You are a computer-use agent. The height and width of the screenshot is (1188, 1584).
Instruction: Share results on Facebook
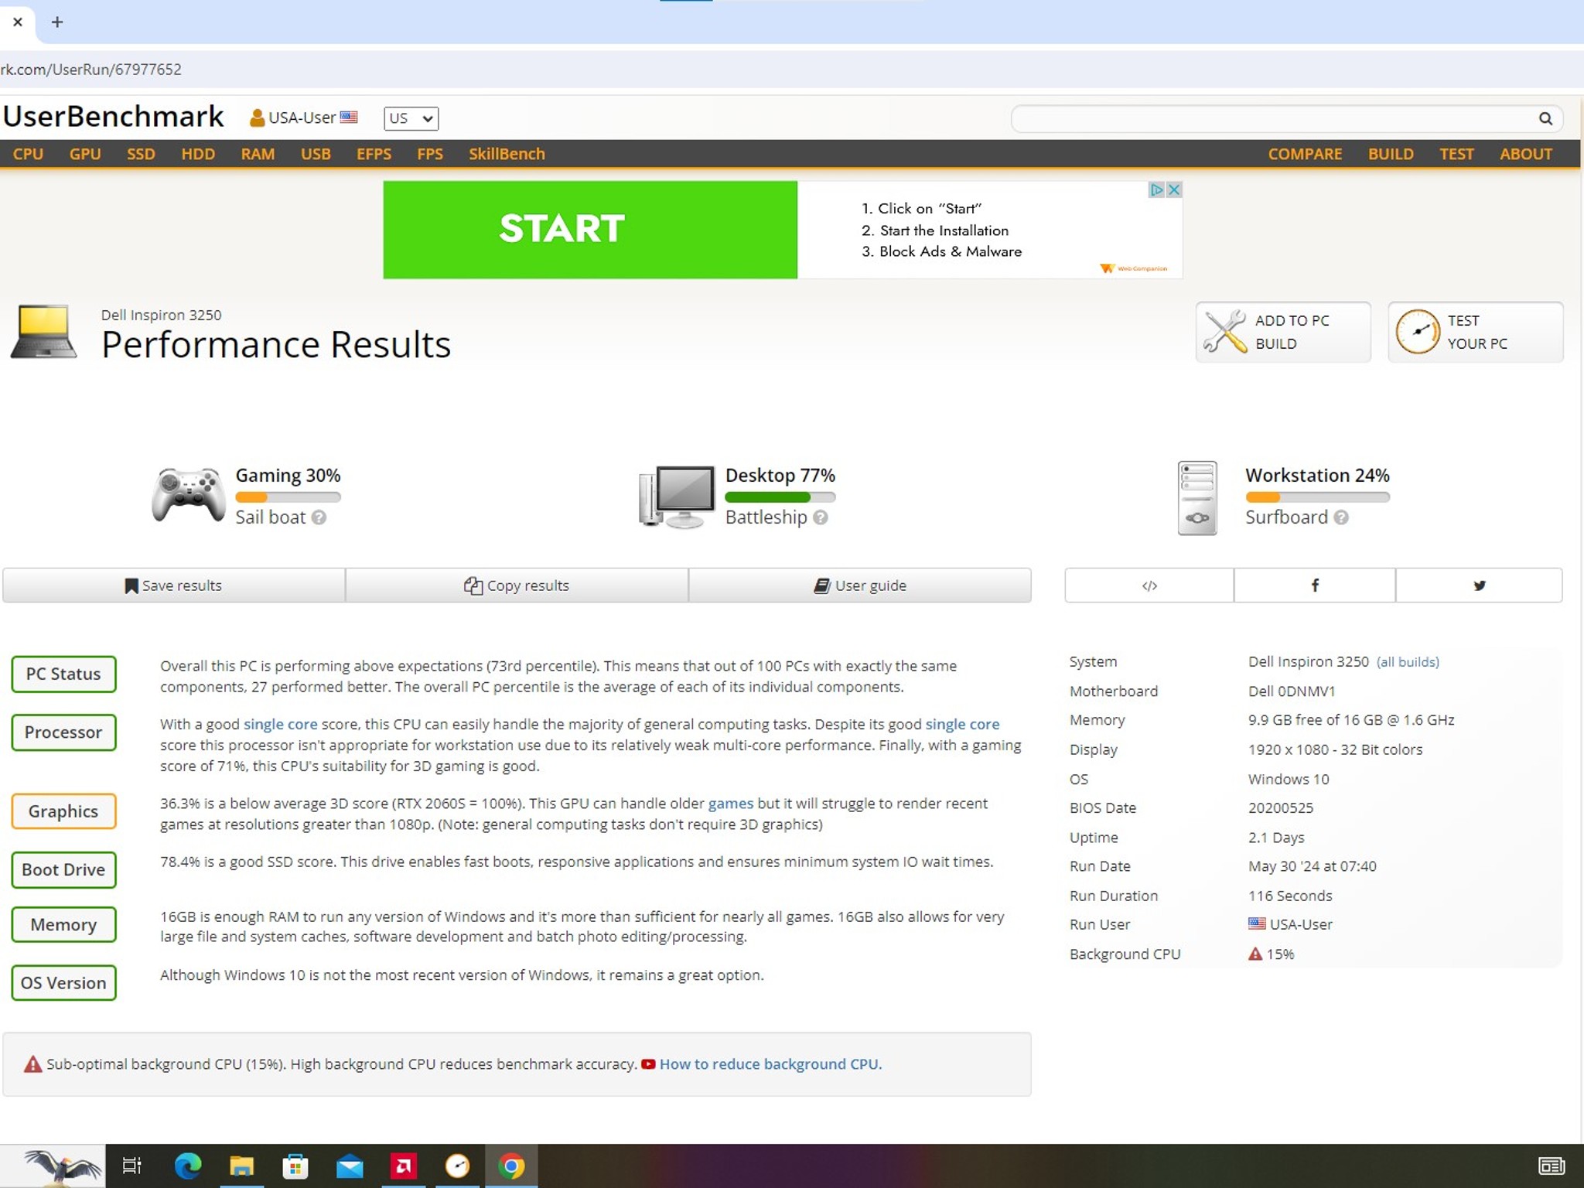tap(1315, 585)
